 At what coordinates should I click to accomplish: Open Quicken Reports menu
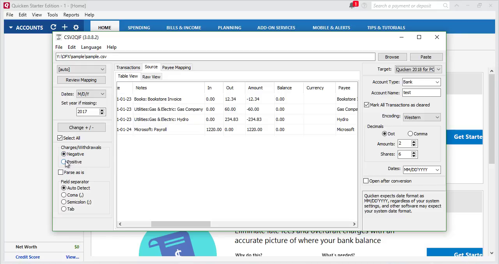point(71,15)
